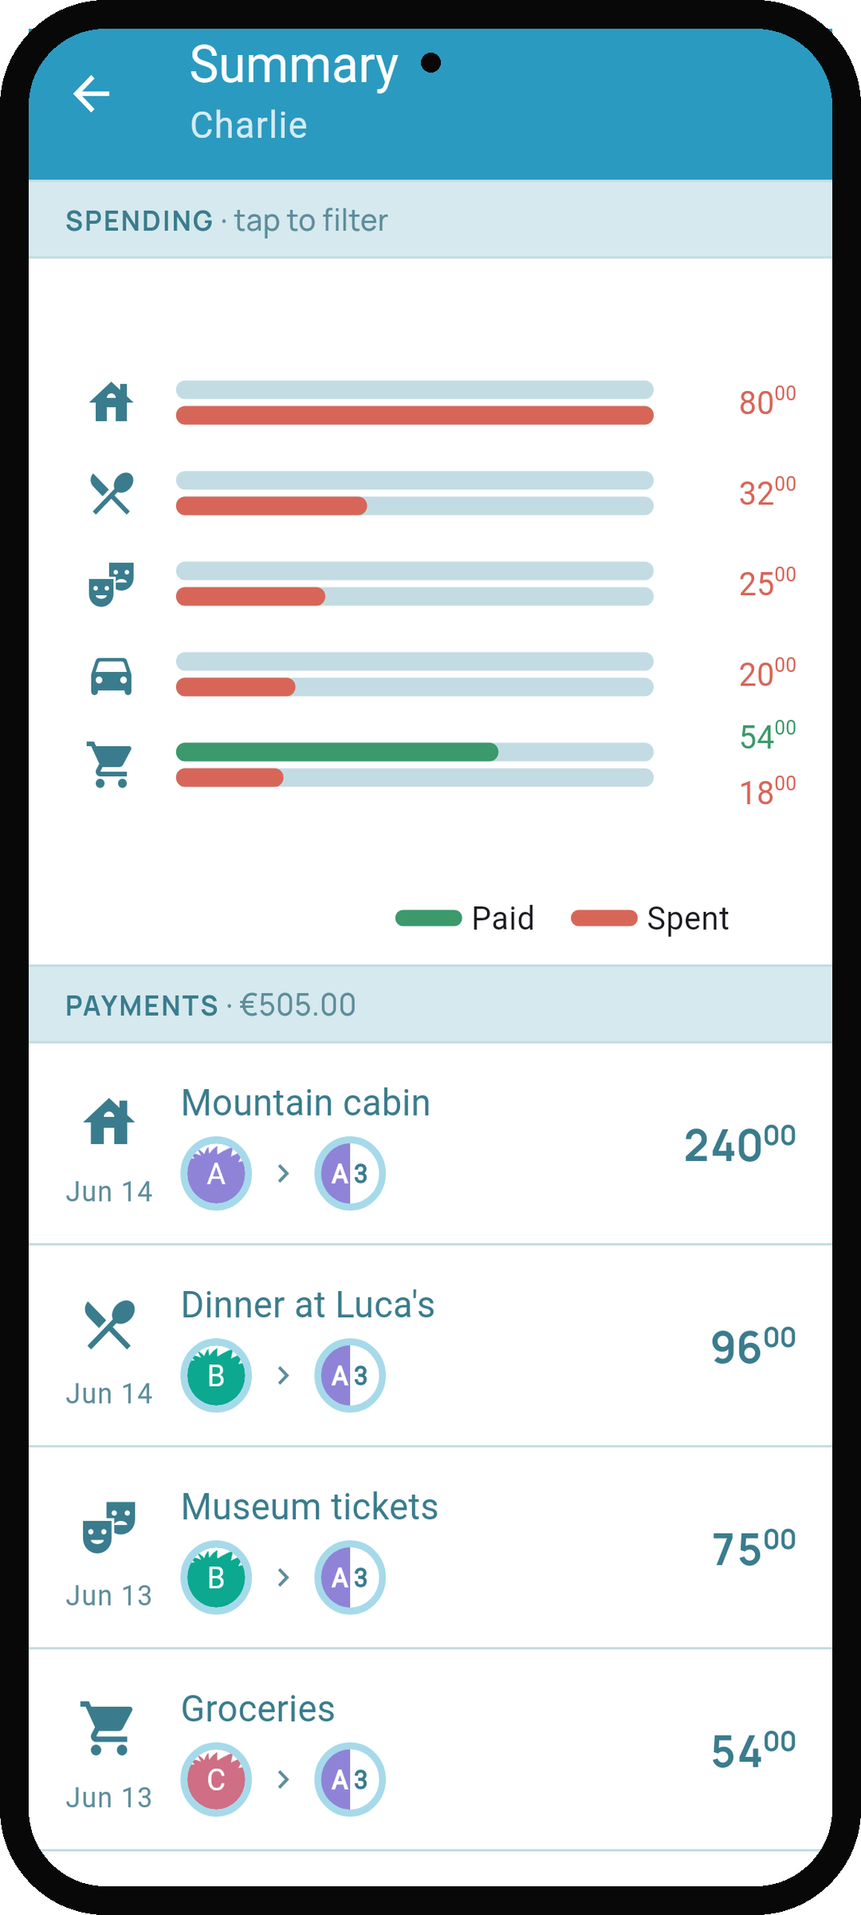Toggle the Spent legend item
The image size is (861, 1915).
point(650,918)
